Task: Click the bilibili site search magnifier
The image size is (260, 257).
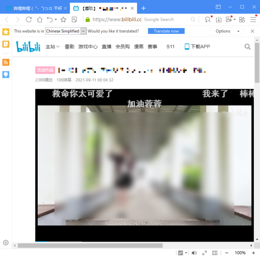Action: [247, 47]
